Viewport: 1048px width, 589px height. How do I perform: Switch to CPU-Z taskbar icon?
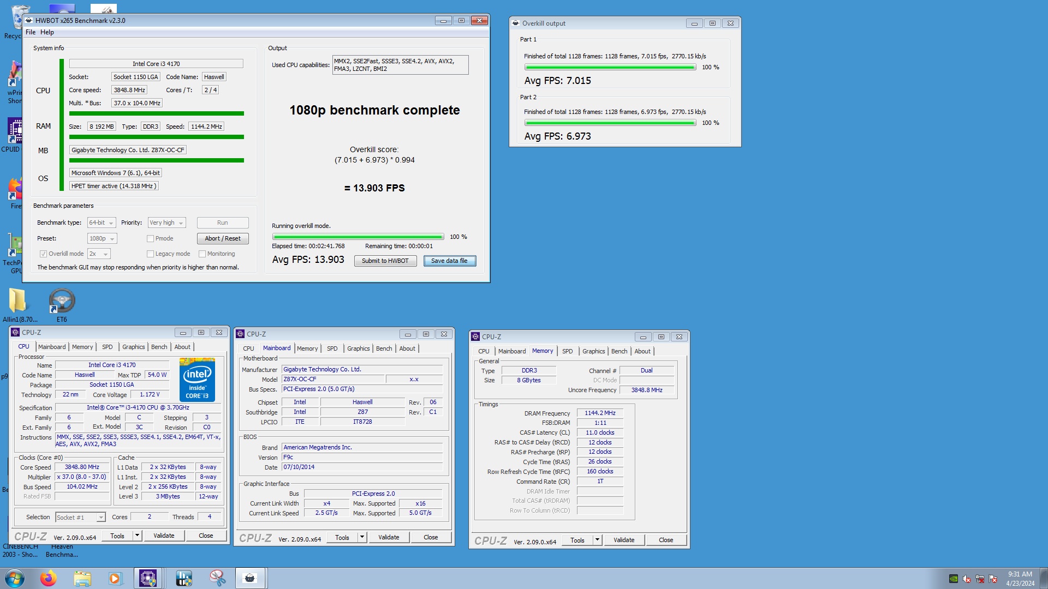[x=148, y=578]
